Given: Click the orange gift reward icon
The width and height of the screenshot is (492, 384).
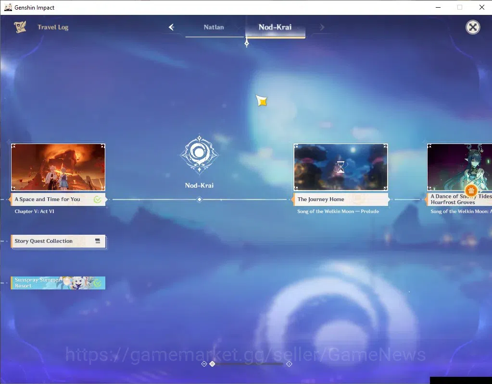Looking at the screenshot, I should 471,190.
